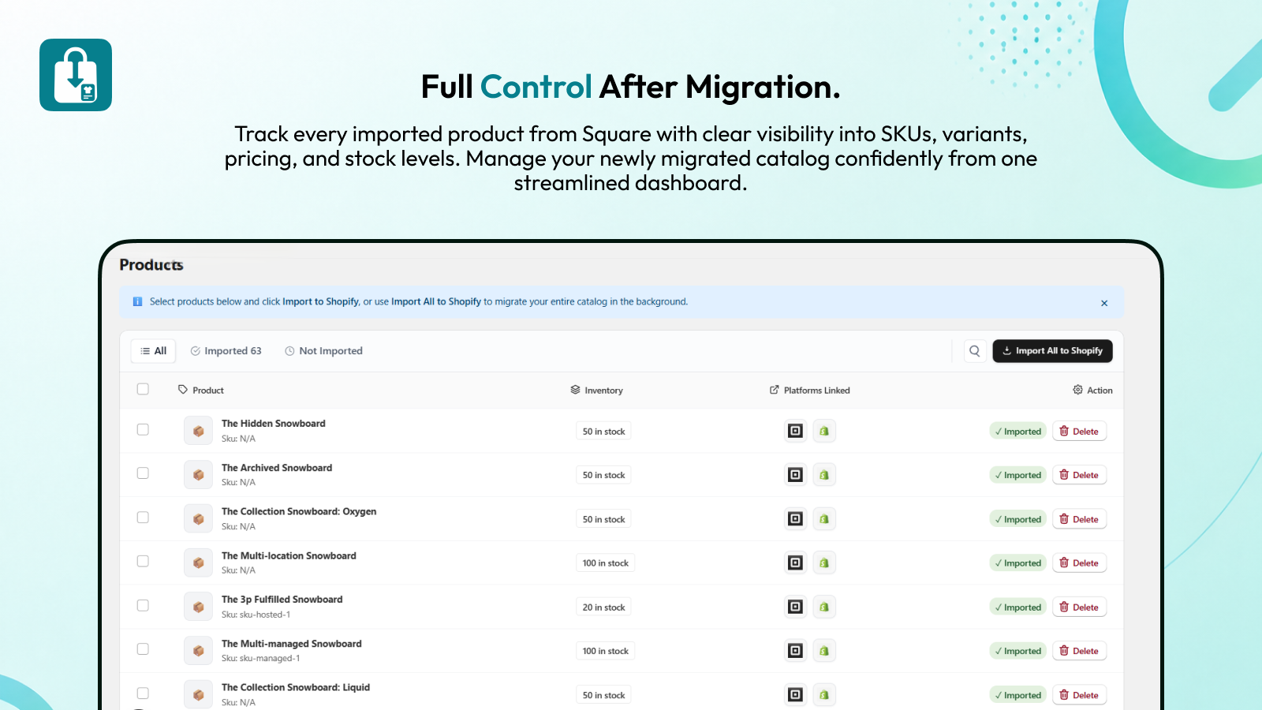The width and height of the screenshot is (1262, 710).
Task: Open The 3p Fulfilled Snowboard thumbnail
Action: [x=198, y=607]
